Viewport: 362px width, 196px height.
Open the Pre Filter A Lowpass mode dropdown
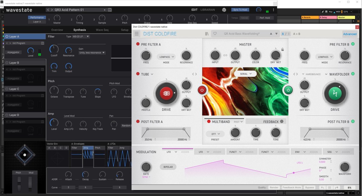coord(167,56)
